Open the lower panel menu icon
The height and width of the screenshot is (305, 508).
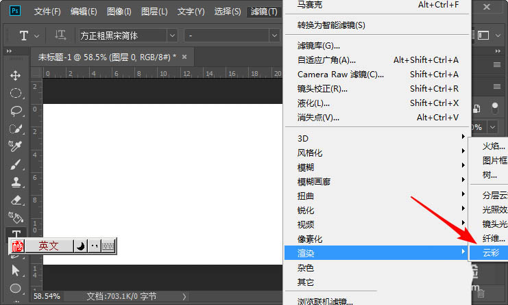(497, 86)
